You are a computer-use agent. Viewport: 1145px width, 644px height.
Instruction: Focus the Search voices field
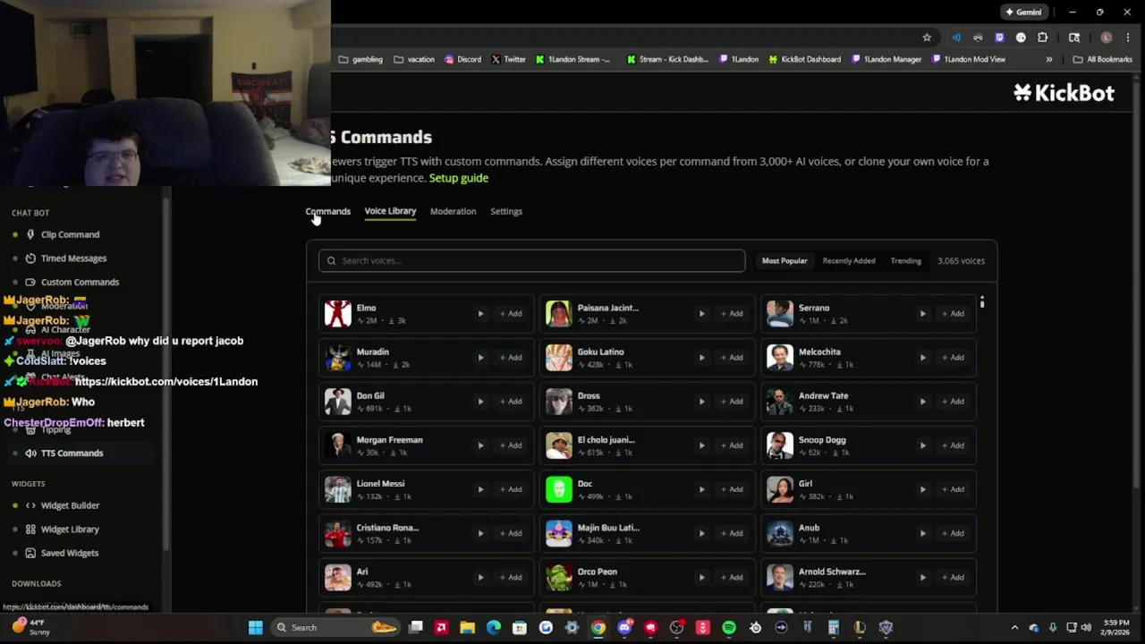tap(532, 260)
